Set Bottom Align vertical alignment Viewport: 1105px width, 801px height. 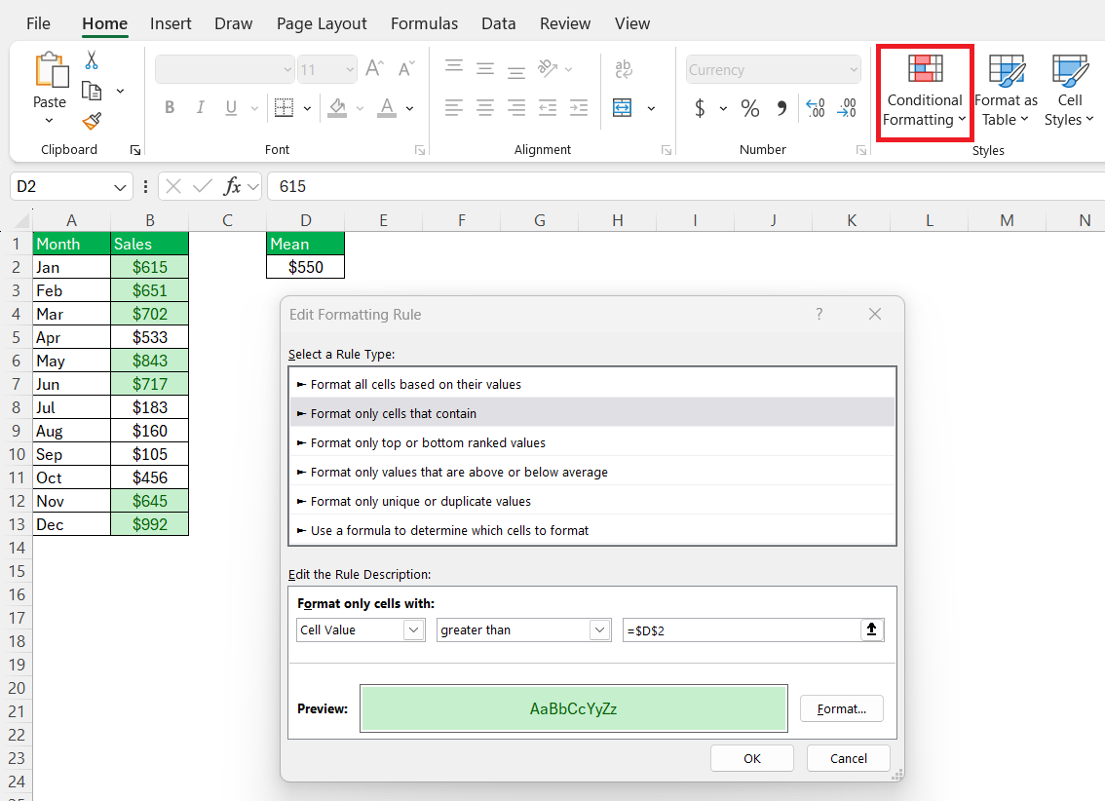[x=515, y=70]
